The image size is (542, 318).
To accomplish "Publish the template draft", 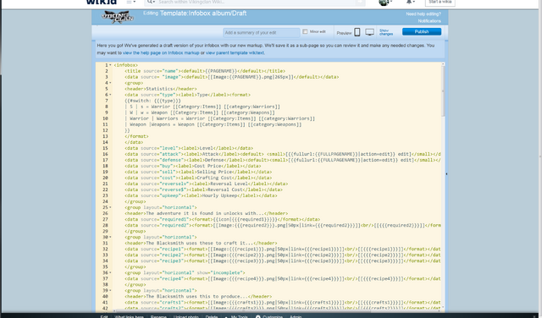I will [x=422, y=32].
